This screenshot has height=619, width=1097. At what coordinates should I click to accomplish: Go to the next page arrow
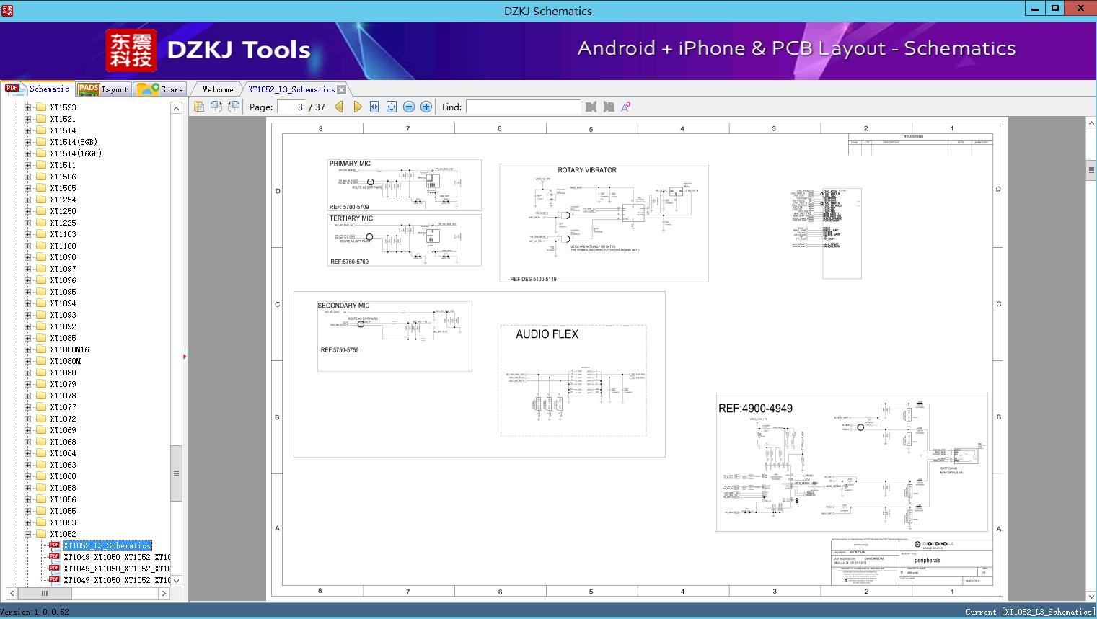point(358,107)
